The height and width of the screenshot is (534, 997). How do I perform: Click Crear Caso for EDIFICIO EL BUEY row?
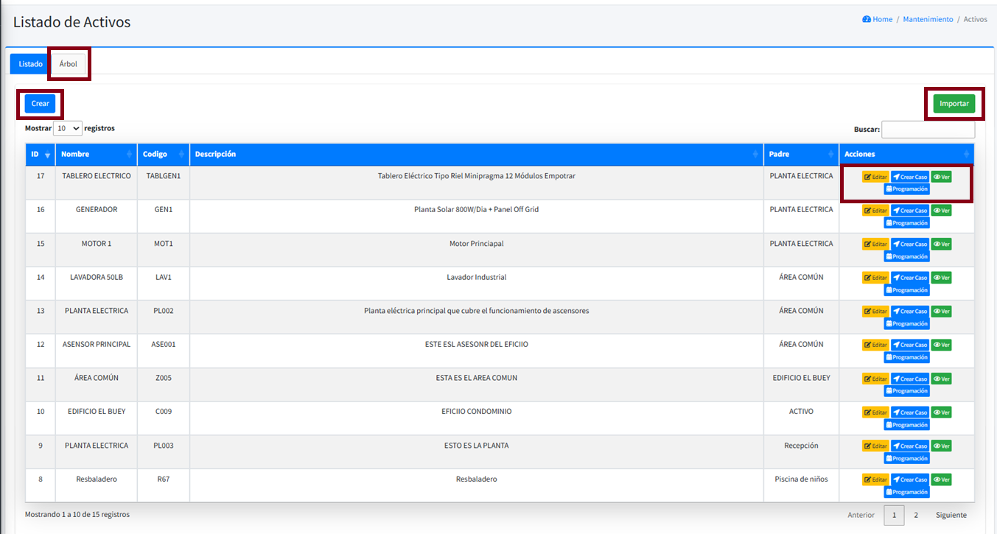pyautogui.click(x=909, y=412)
